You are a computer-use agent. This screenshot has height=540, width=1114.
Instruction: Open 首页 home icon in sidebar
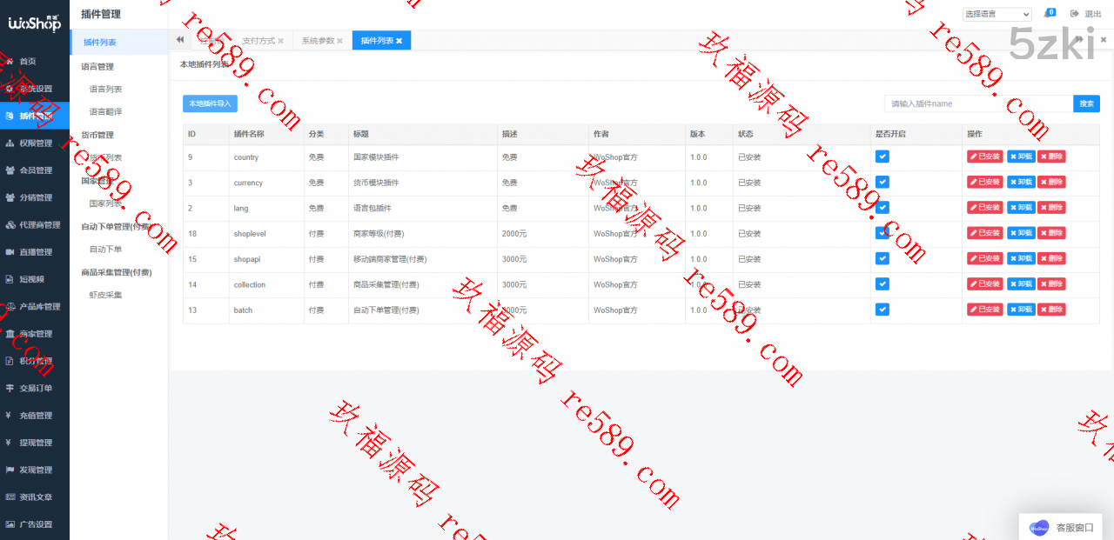pos(10,61)
